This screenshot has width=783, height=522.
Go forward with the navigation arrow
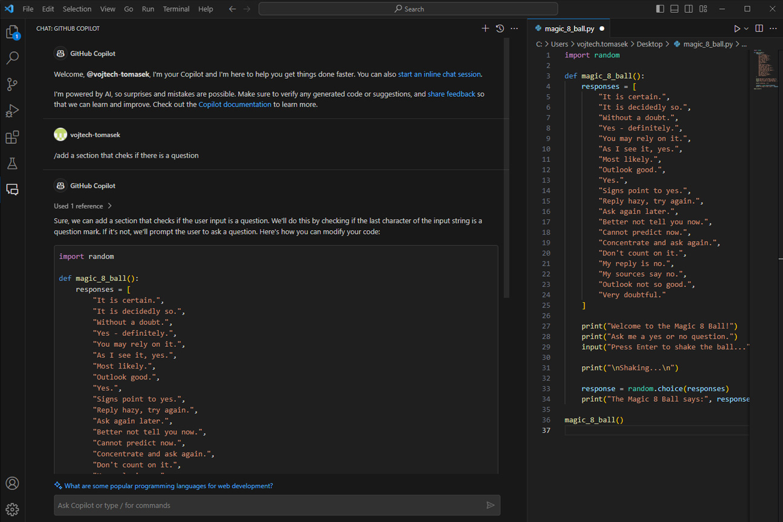point(246,9)
